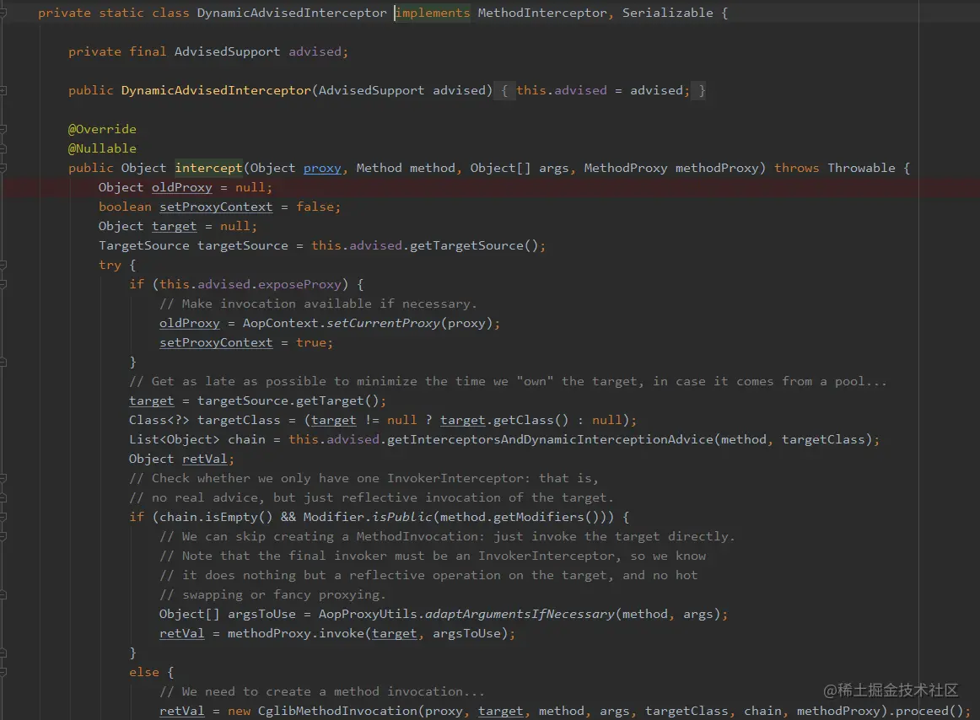Image resolution: width=980 pixels, height=720 pixels.
Task: Click 'AopProxyUtils' class reference
Action: coord(368,614)
